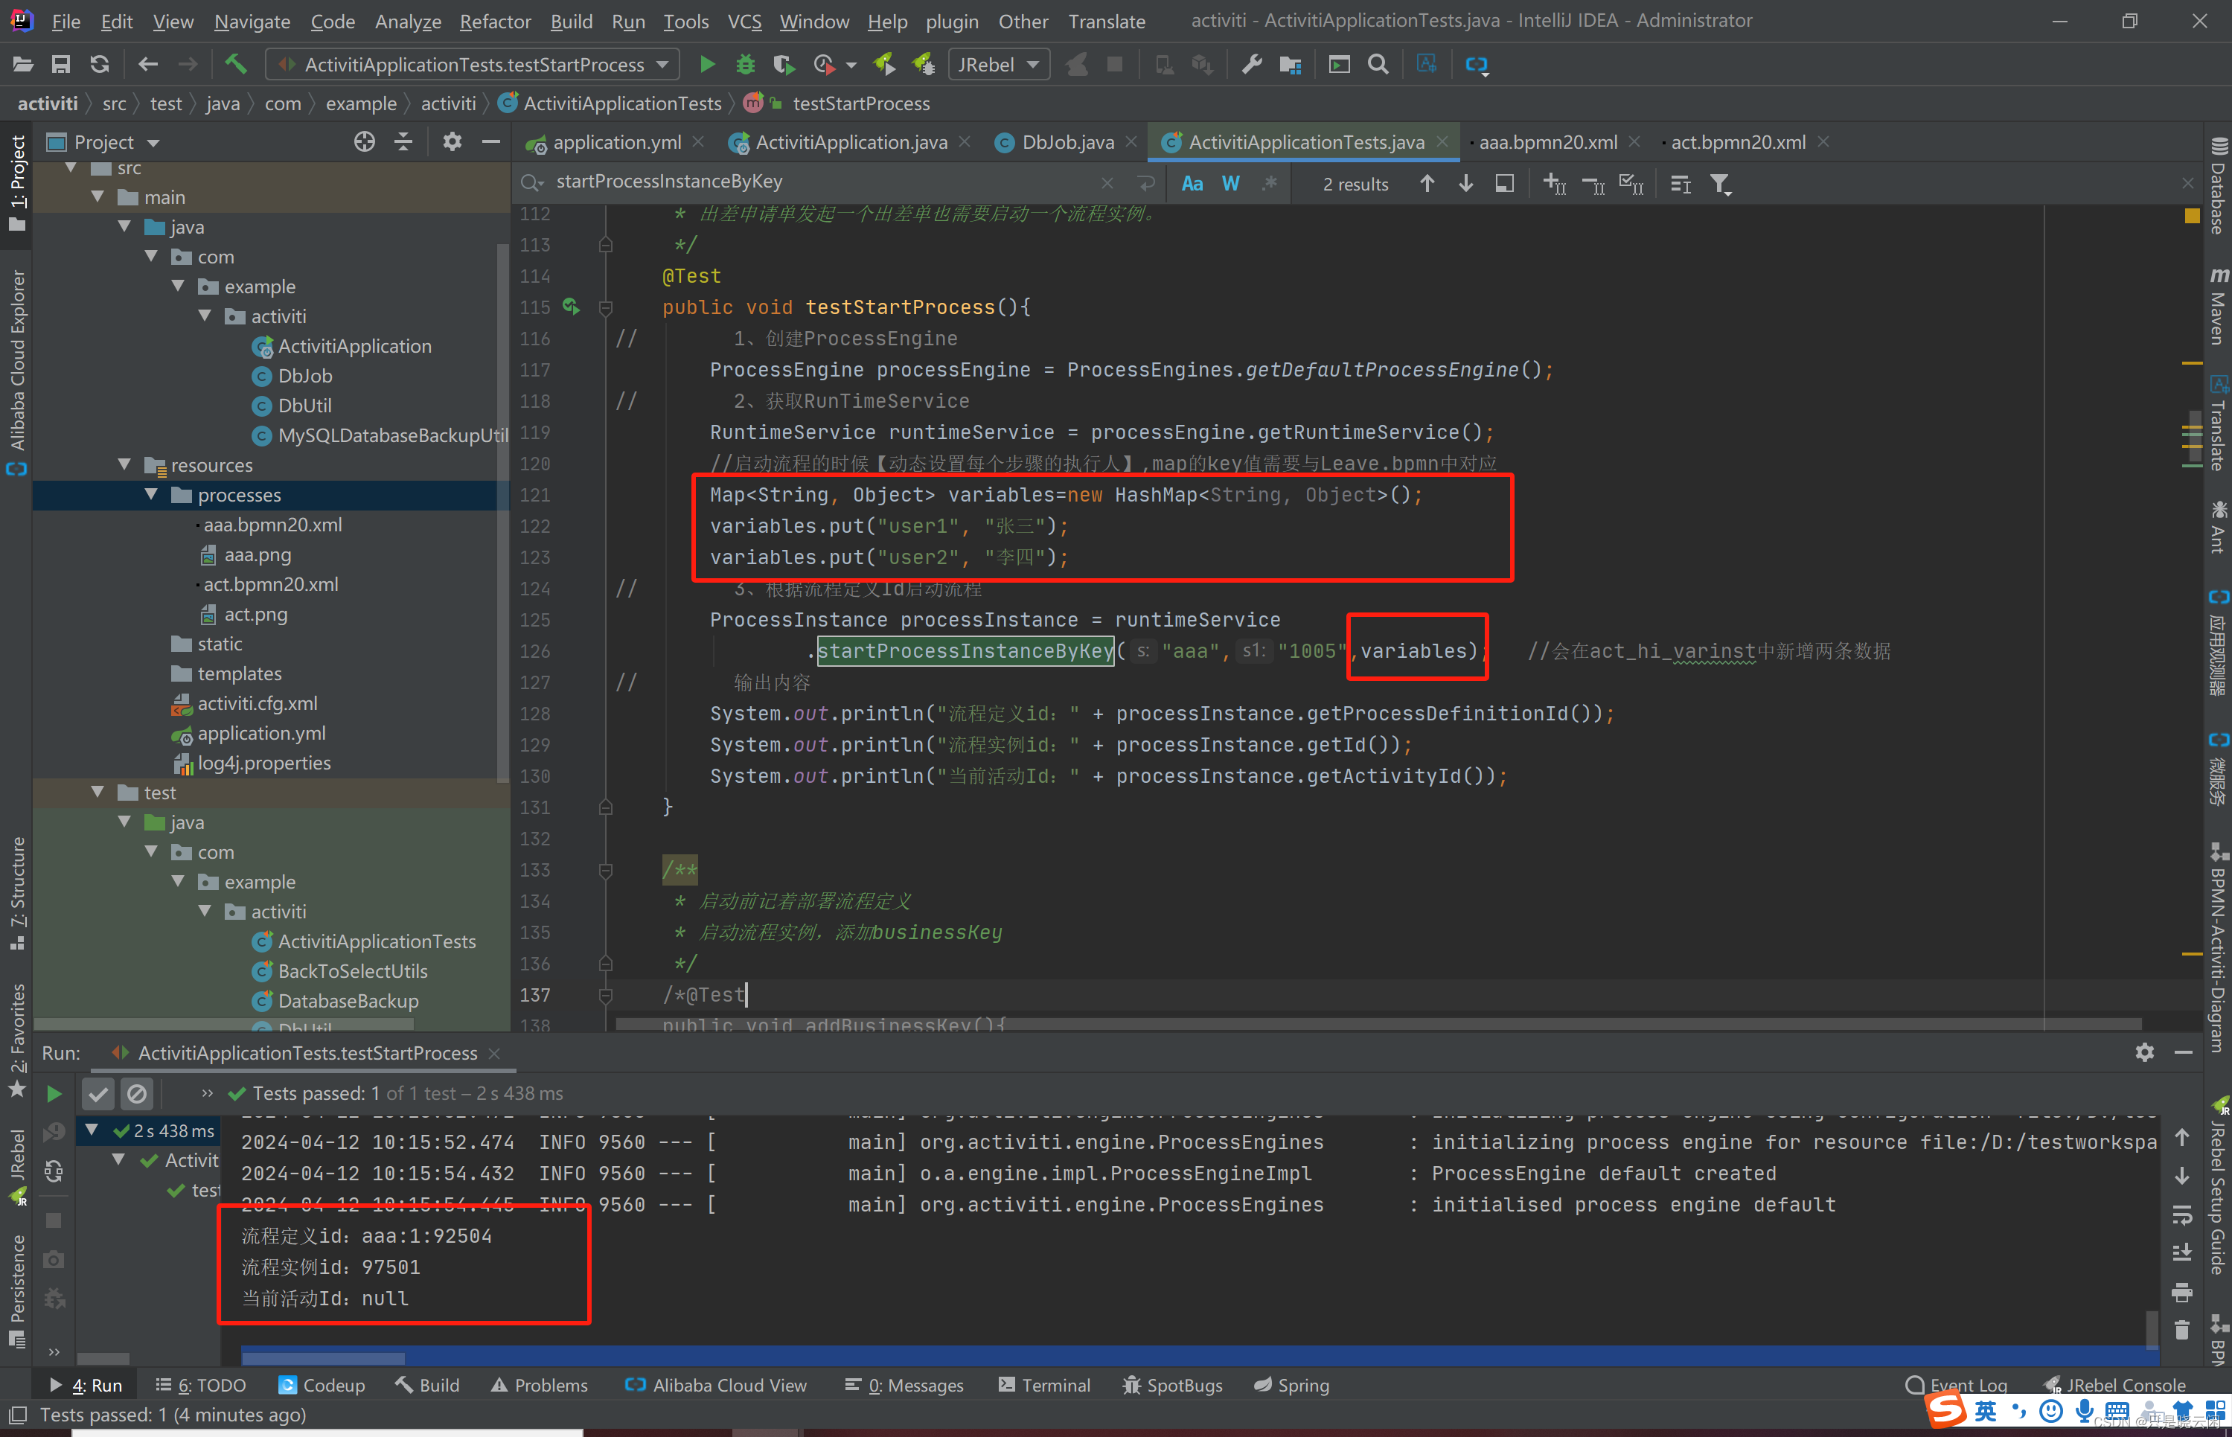Build project with hammer icon
This screenshot has height=1437, width=2232.
pyautogui.click(x=235, y=65)
